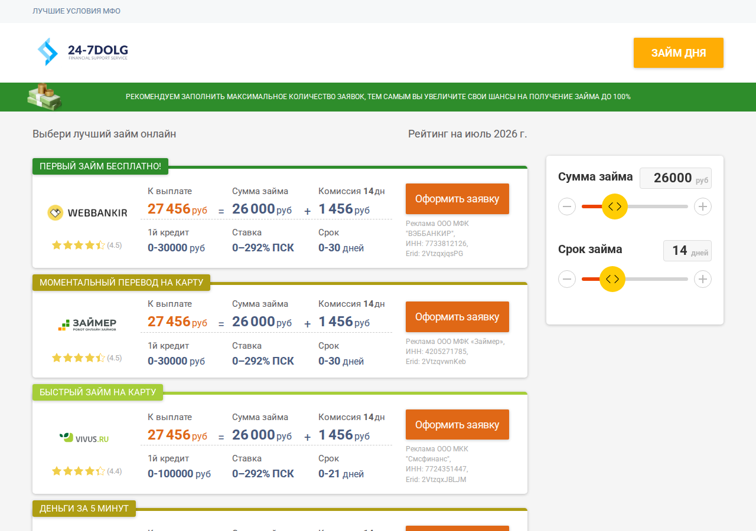The width and height of the screenshot is (756, 531).
Task: Click the МОМЕНТАЛЬНЫЙ ПЕРЕВОД НА КАРТУ label
Action: 121,283
